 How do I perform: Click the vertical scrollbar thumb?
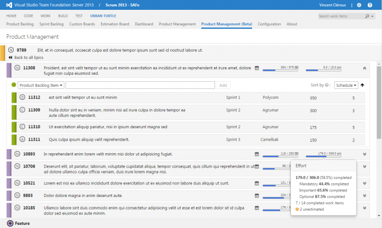379,103
